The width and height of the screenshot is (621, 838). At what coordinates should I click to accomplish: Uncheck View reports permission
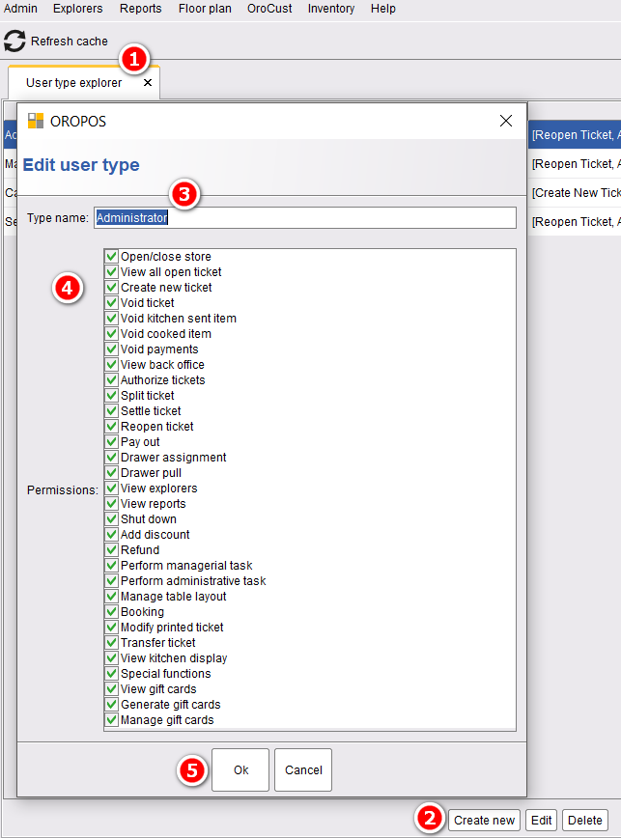[111, 504]
